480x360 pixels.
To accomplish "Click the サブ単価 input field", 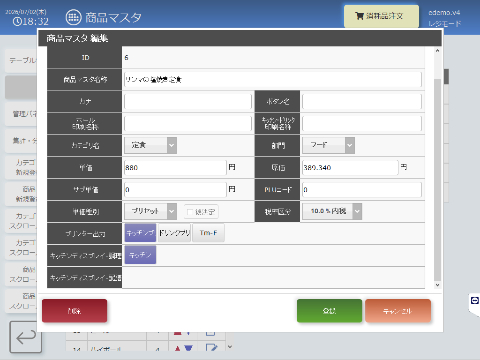I will tap(175, 189).
